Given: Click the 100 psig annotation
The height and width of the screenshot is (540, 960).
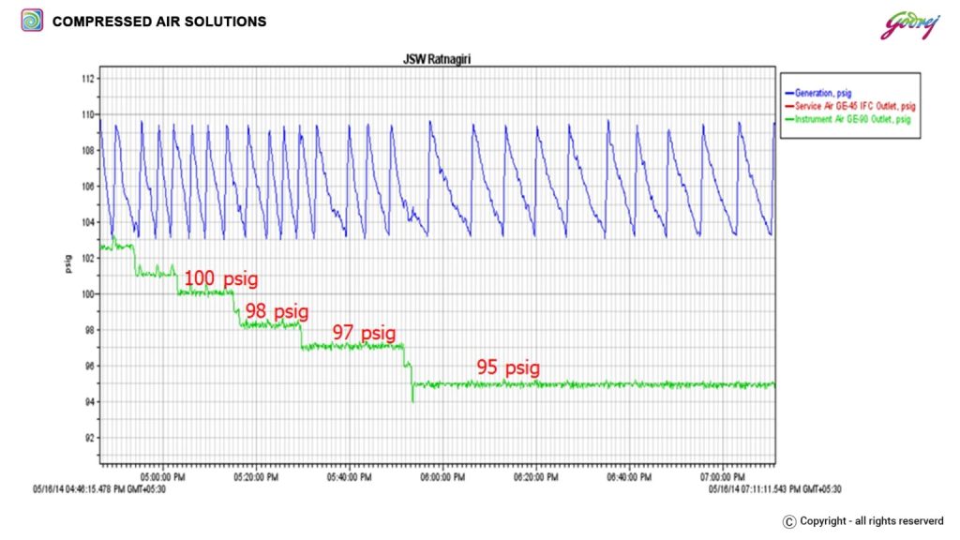Looking at the screenshot, I should pos(220,278).
